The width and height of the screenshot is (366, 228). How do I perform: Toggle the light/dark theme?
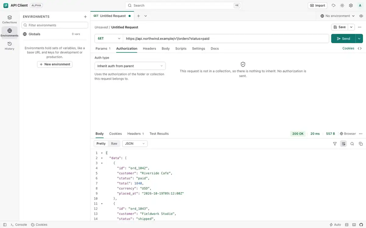click(342, 5)
